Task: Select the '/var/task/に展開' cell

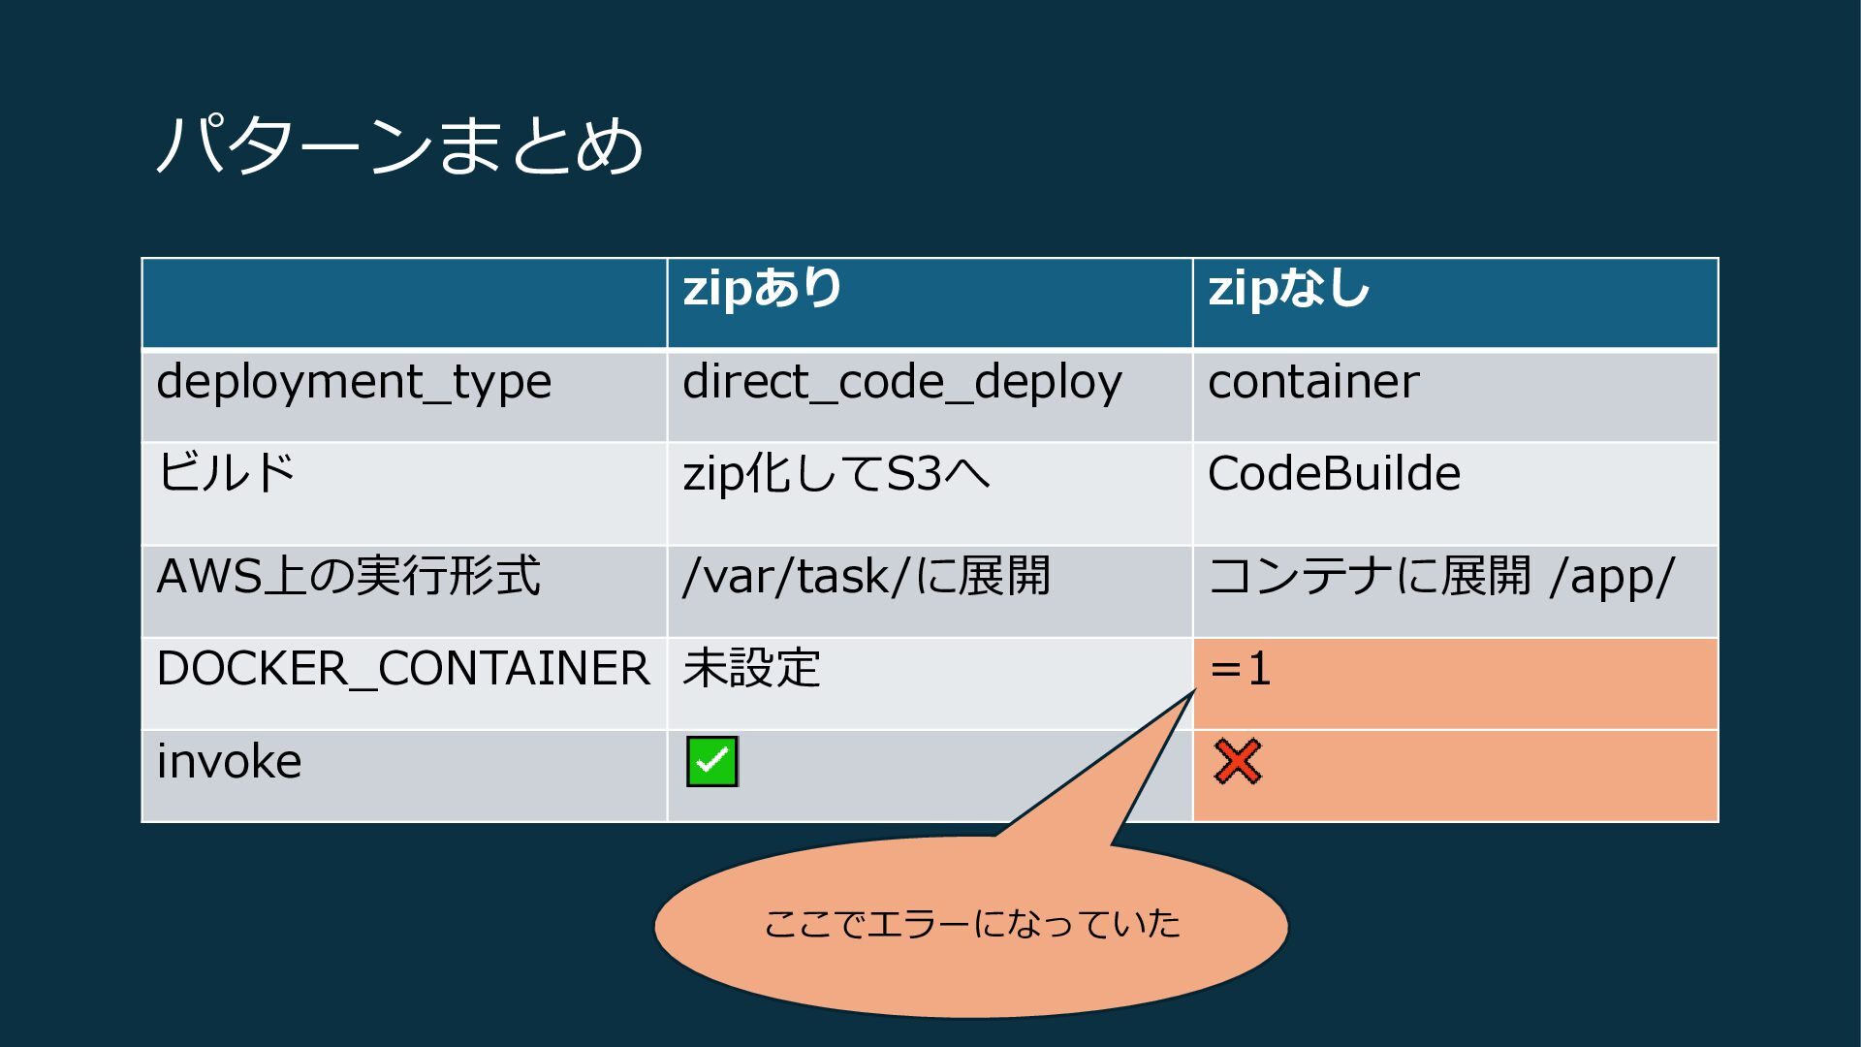Action: [x=866, y=576]
